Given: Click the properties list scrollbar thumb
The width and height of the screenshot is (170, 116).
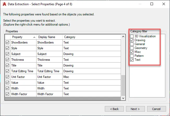Looking at the screenshot, I should point(123,86).
